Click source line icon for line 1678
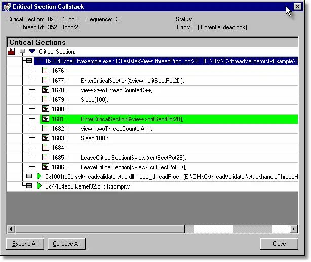Image resolution: width=311 pixels, height=262 pixels. (46, 90)
